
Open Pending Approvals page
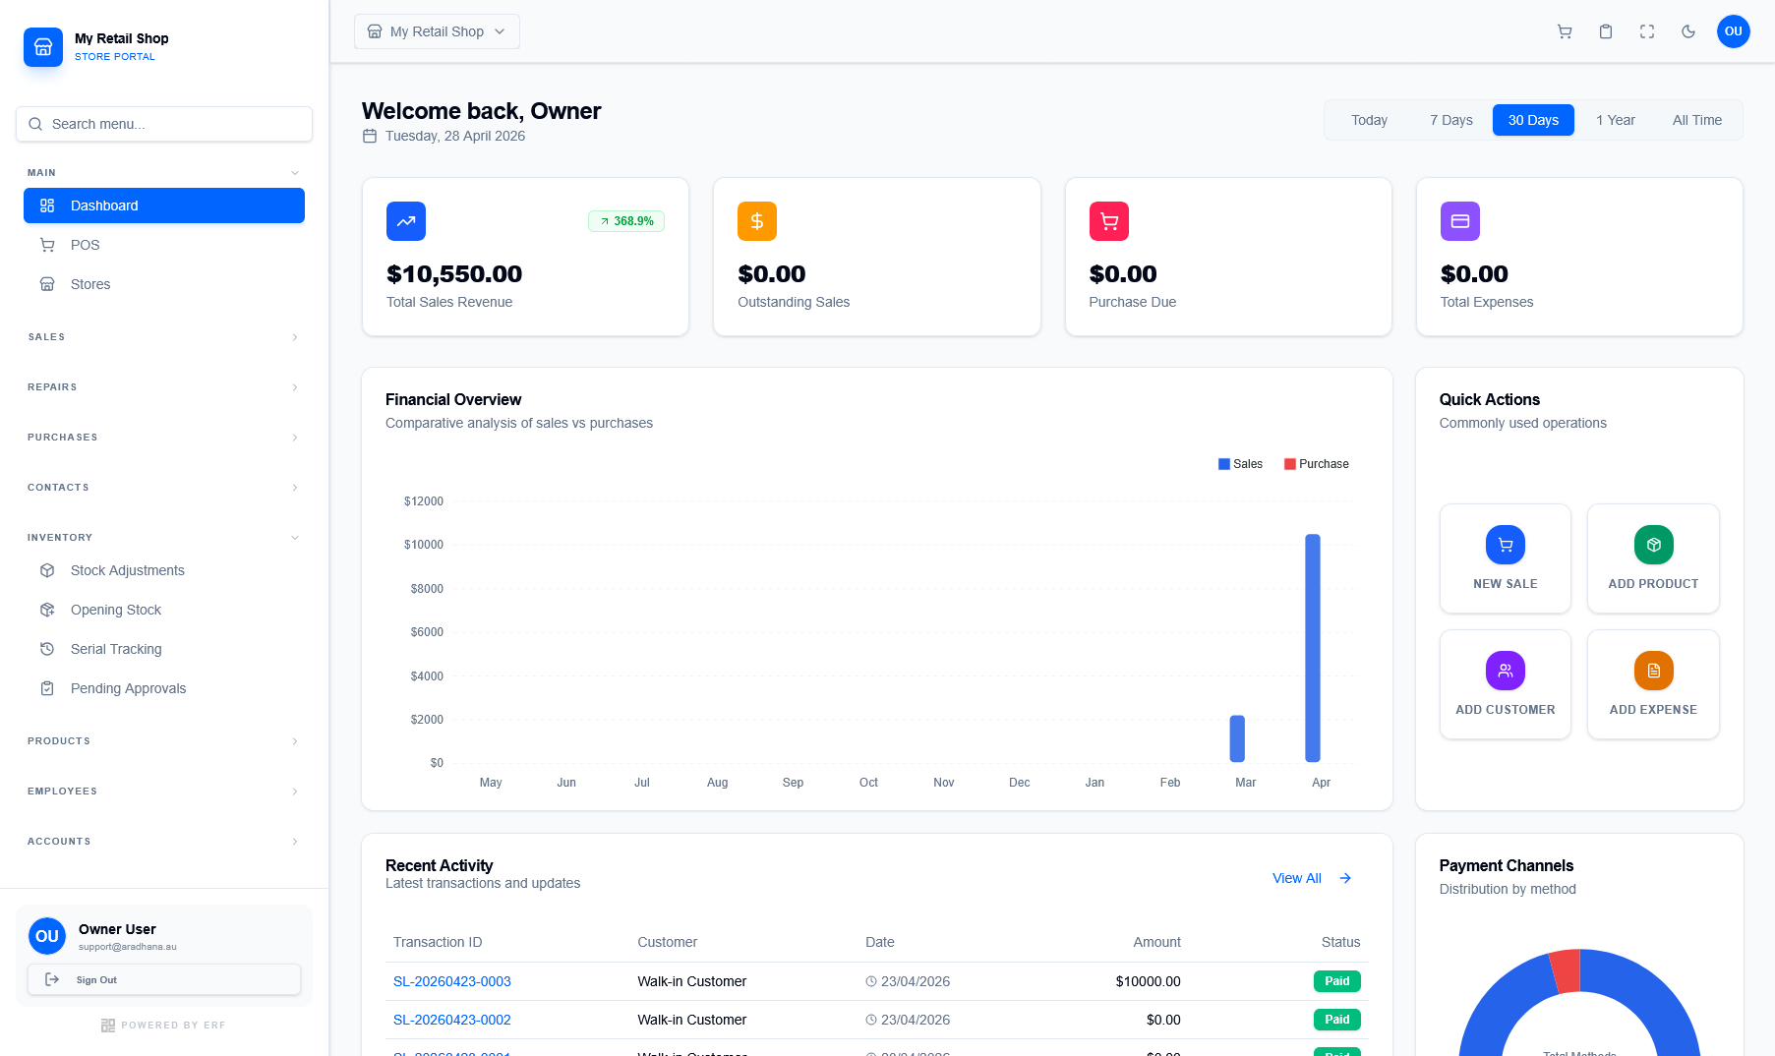point(164,688)
